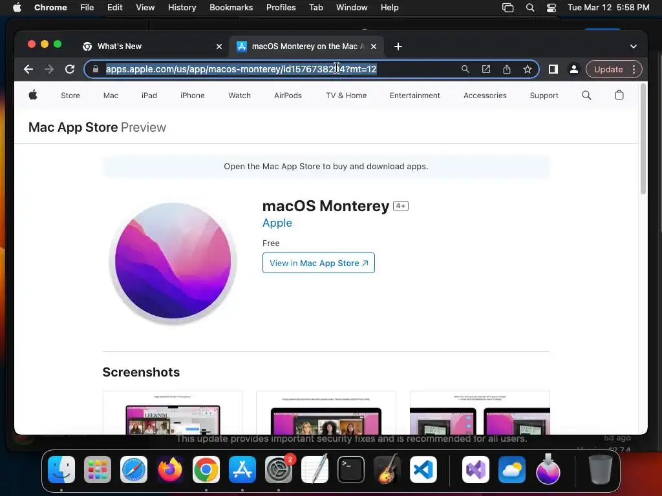Open the Edit menu
662x496 pixels.
point(115,8)
